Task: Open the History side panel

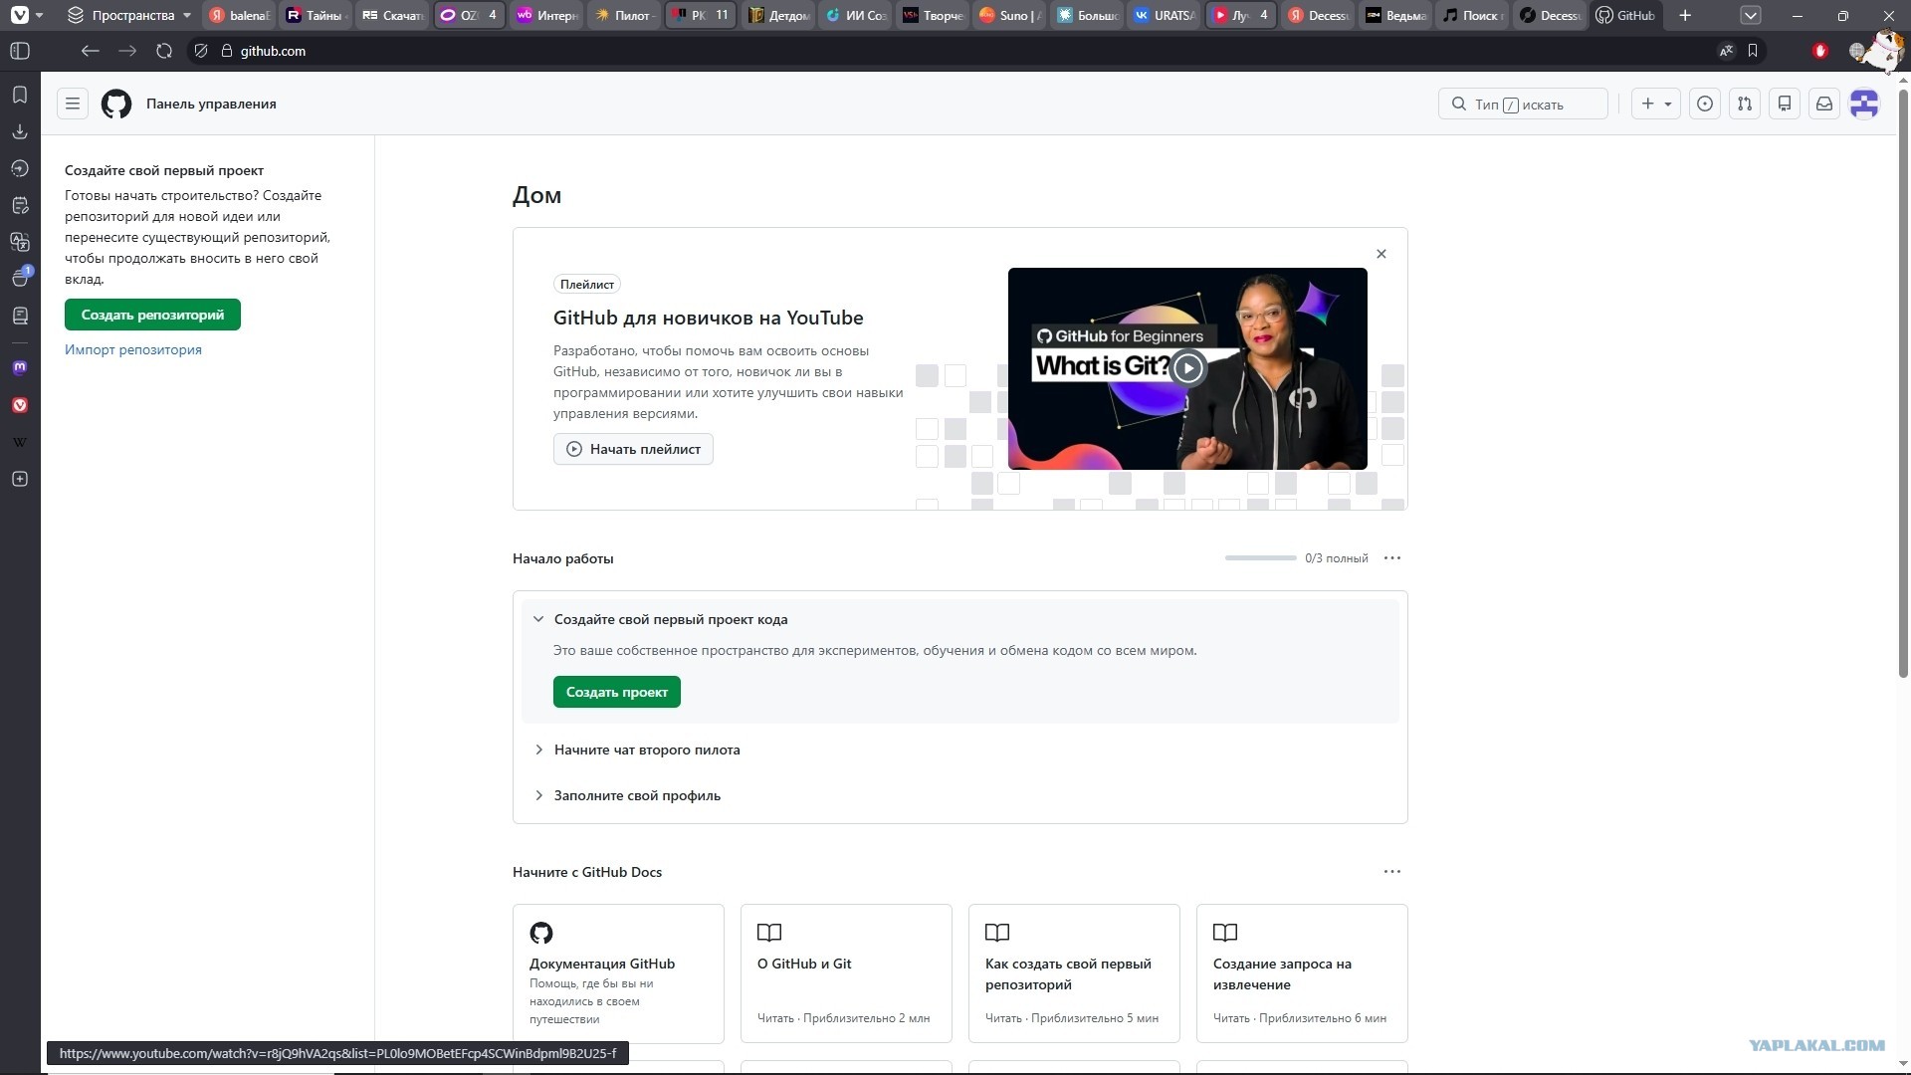Action: click(20, 168)
